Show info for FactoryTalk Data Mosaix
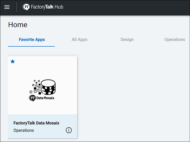Screen dimensions: 190x142 (69, 130)
